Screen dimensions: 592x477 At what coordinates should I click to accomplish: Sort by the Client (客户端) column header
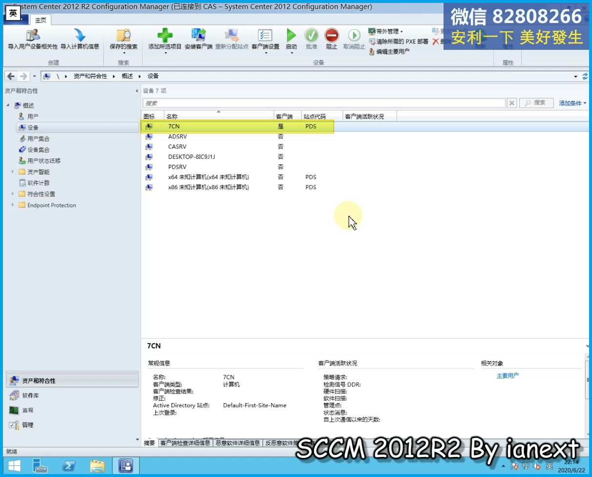point(288,116)
